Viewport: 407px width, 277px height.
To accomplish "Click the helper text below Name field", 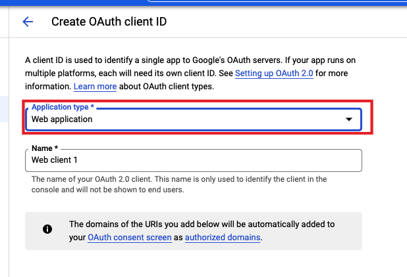I will 178,184.
